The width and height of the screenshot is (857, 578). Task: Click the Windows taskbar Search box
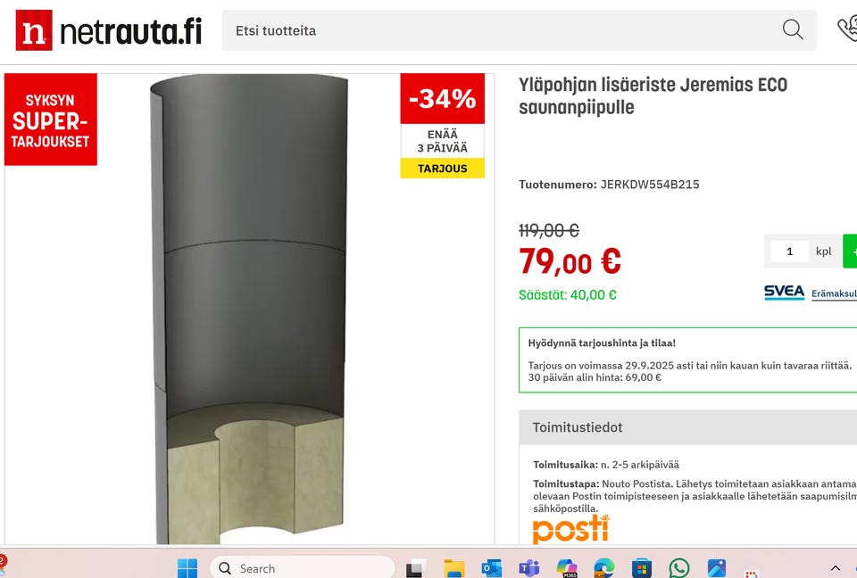303,568
